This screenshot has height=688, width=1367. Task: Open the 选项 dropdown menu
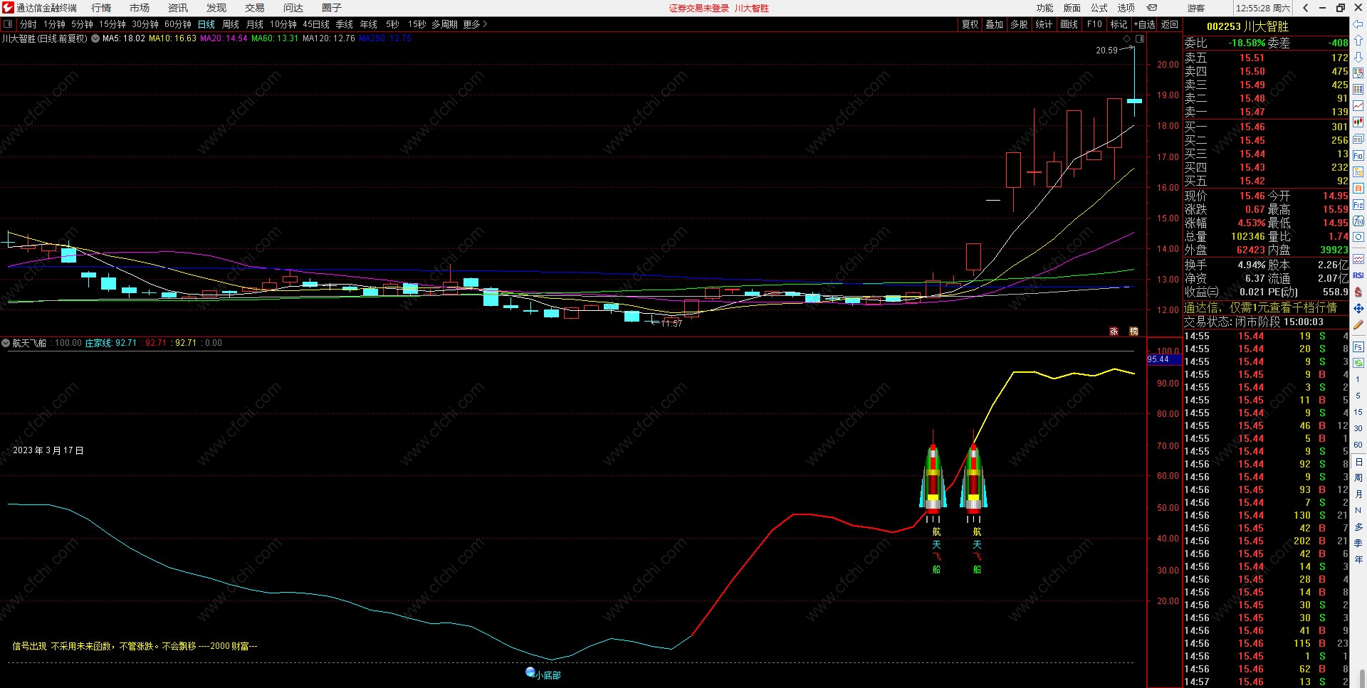(1126, 8)
